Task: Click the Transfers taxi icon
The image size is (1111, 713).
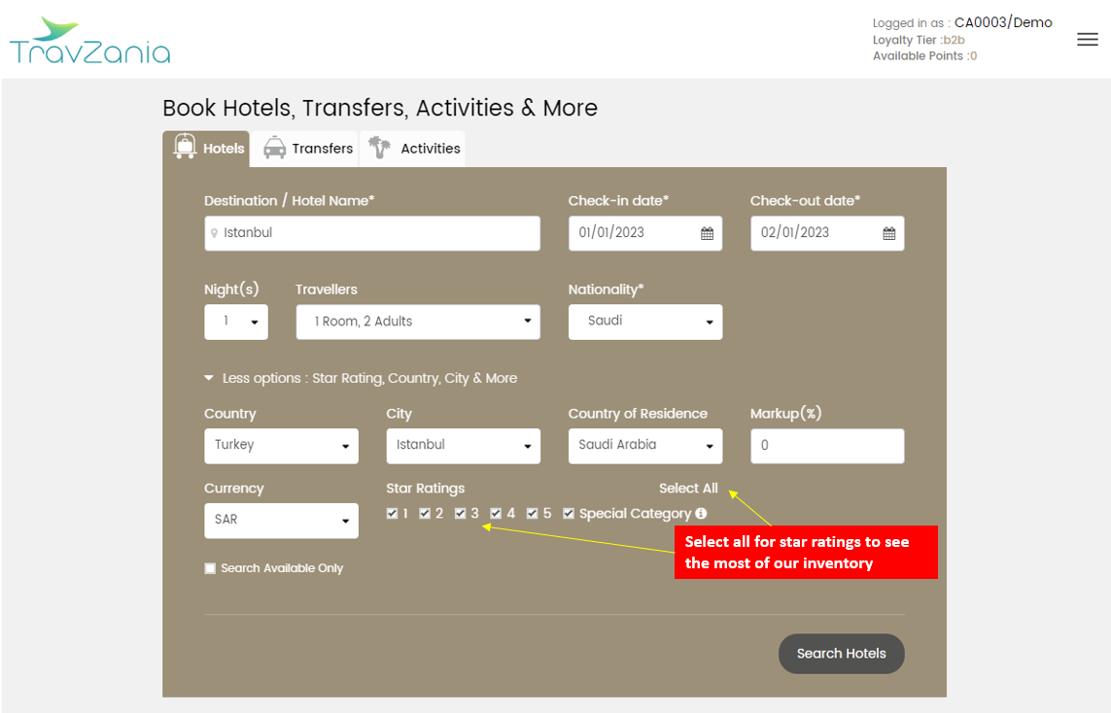Action: tap(275, 148)
